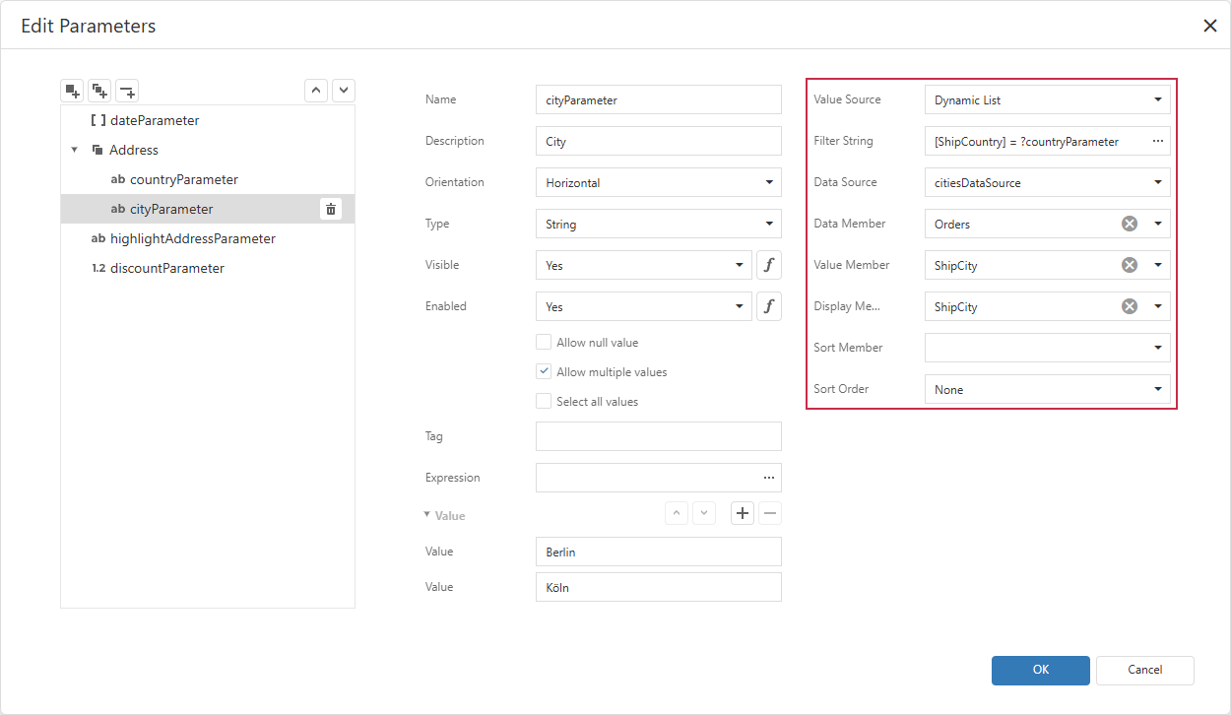Open the Data Source dropdown
Image resolution: width=1231 pixels, height=715 pixels.
[1048, 182]
